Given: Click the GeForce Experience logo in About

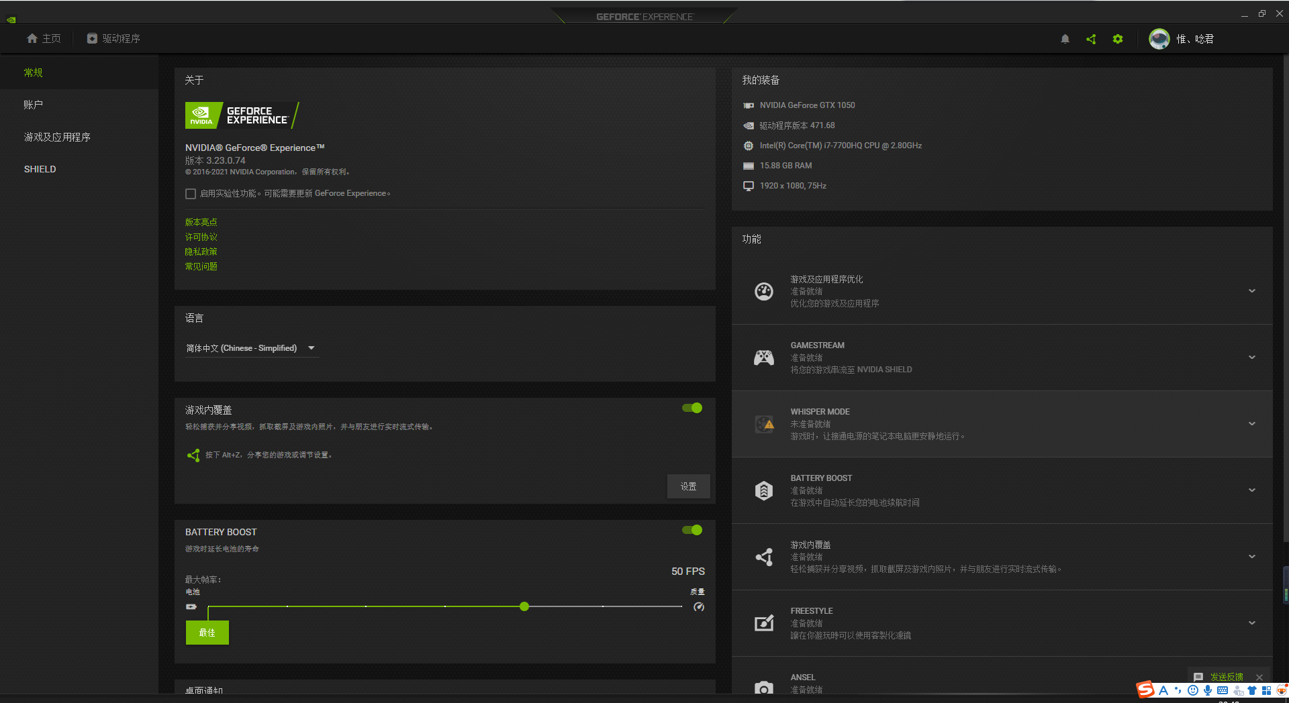Looking at the screenshot, I should [242, 115].
